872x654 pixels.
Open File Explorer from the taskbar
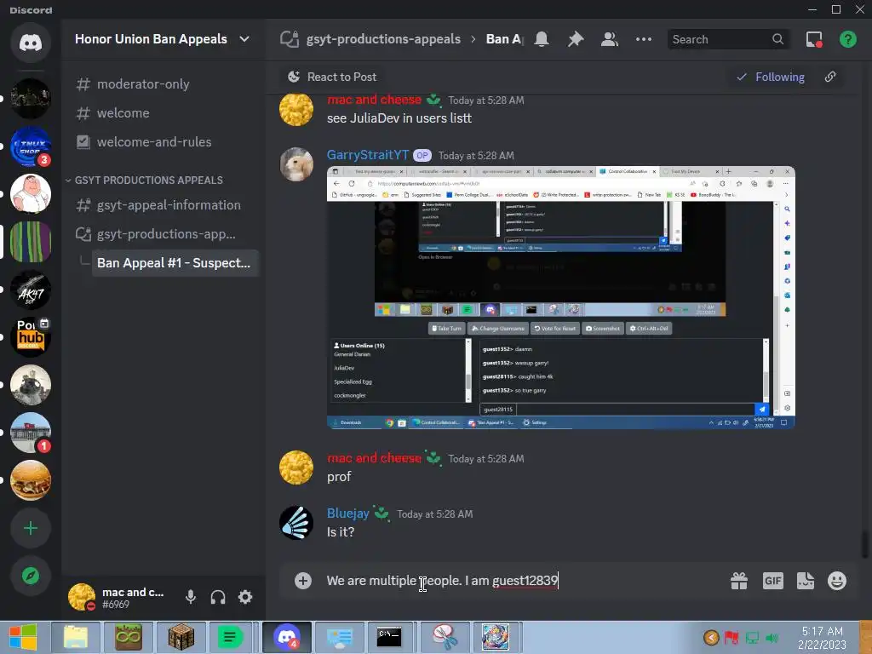(76, 637)
